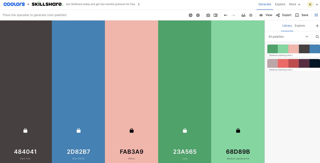Viewport: 320px width, 163px height.
Task: Expand the All palettes dropdown
Action: 288,37
